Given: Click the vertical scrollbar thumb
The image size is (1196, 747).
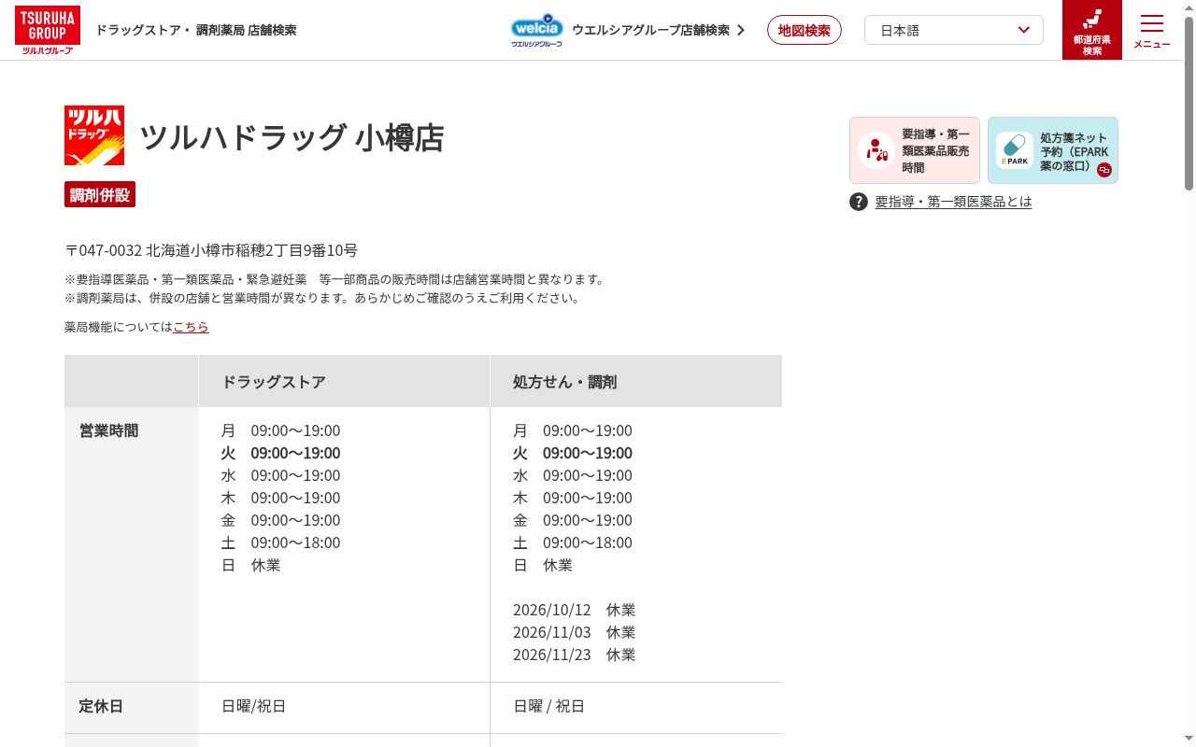Looking at the screenshot, I should (1189, 103).
